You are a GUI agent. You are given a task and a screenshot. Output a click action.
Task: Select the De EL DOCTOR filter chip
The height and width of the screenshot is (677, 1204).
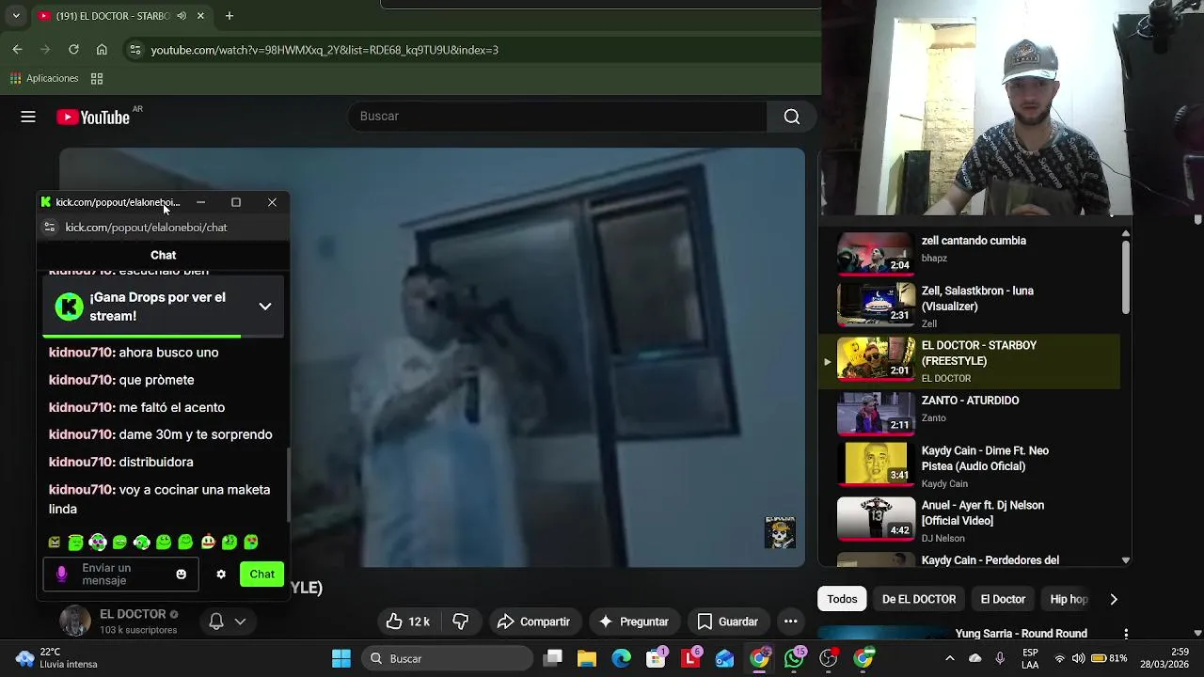[x=919, y=599]
